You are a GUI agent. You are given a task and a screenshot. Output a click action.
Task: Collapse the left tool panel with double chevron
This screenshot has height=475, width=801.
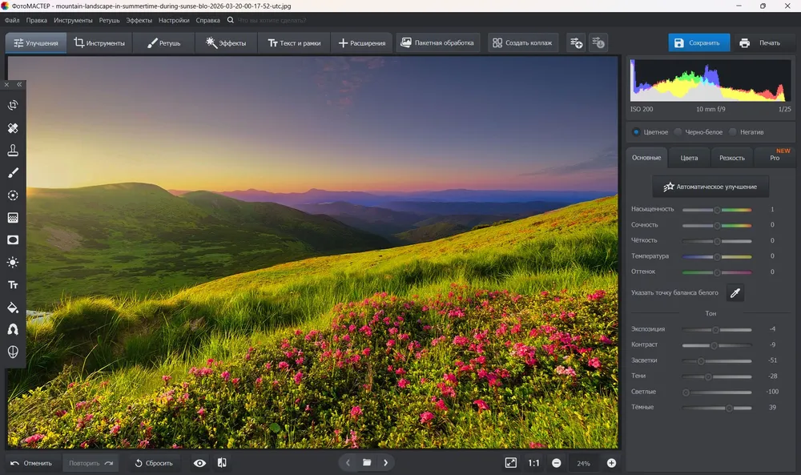19,84
